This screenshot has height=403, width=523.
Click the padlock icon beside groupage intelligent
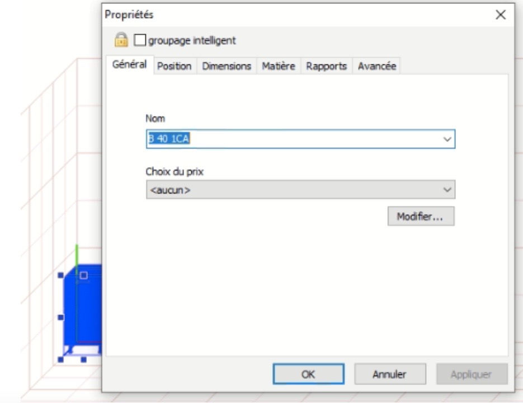(x=120, y=40)
